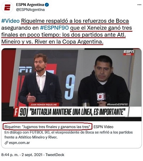Open the Riquelme video thumbnail
This screenshot has width=143, height=161.
point(71,84)
